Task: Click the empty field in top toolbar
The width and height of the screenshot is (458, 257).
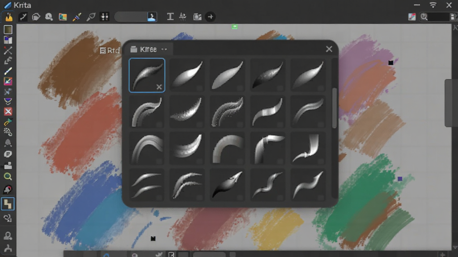Action: tap(131, 17)
